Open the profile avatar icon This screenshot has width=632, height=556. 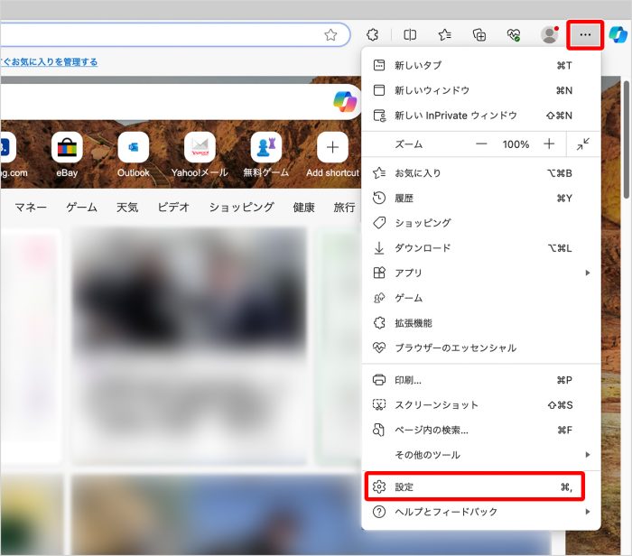click(548, 34)
